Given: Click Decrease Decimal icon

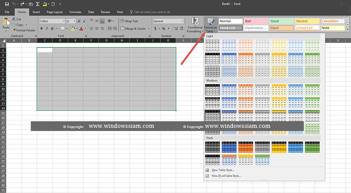Looking at the screenshot, I should tap(181, 28).
